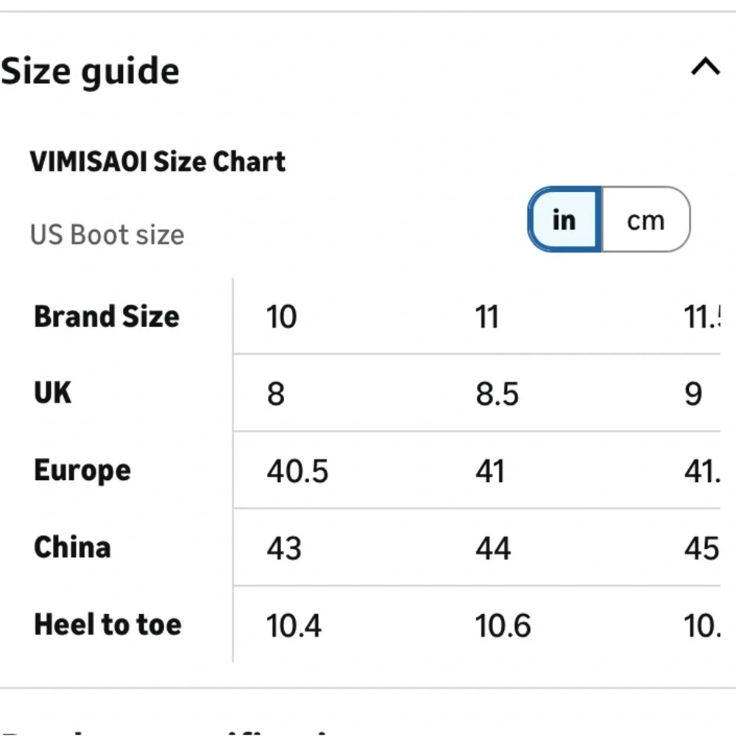The width and height of the screenshot is (736, 736).
Task: Select the Brand Size row header
Action: tap(107, 316)
